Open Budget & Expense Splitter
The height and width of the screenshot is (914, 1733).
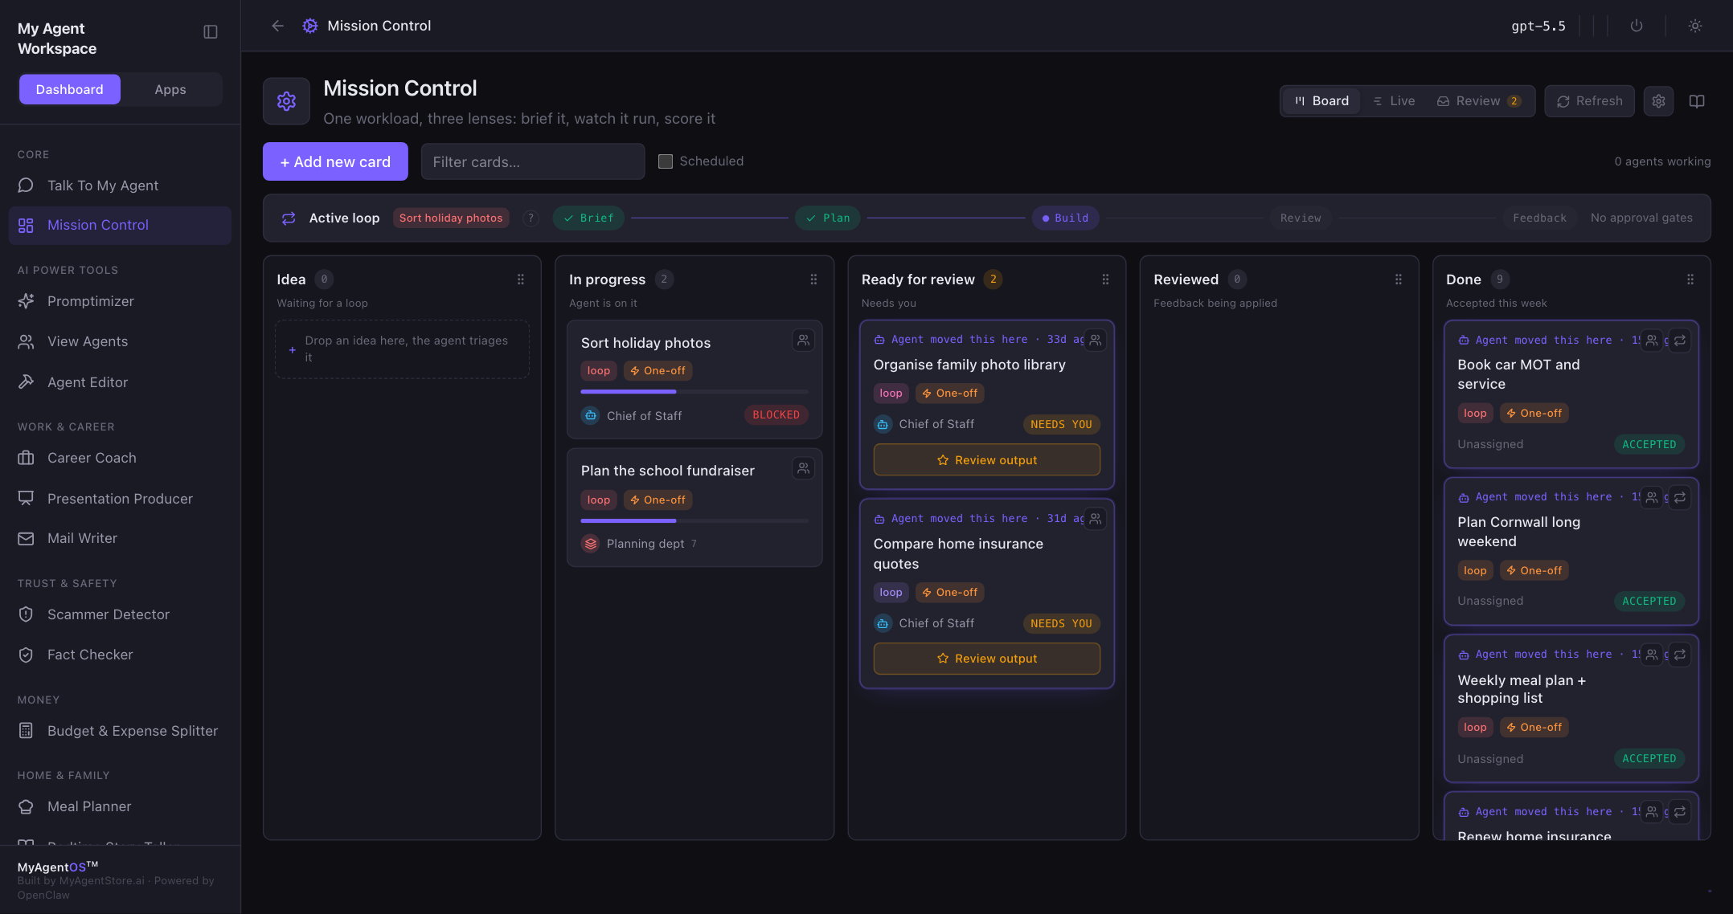click(120, 731)
